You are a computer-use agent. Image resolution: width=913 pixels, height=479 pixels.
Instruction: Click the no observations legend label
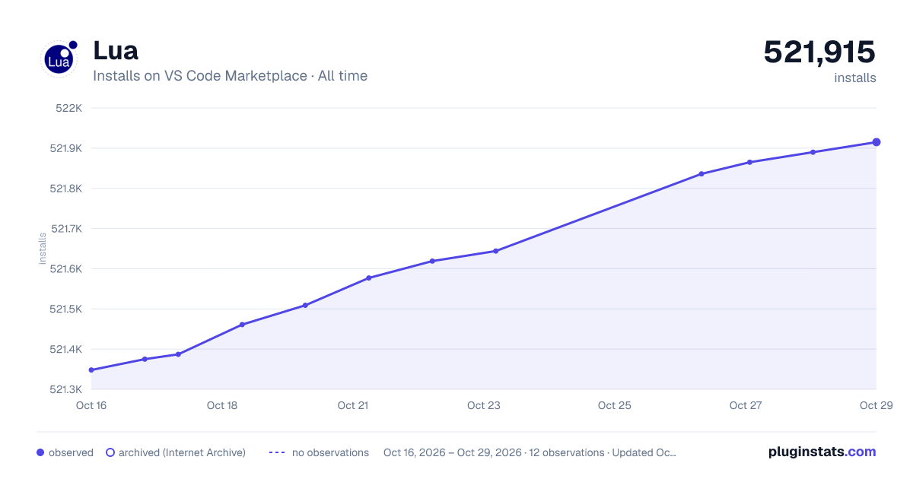(x=330, y=452)
